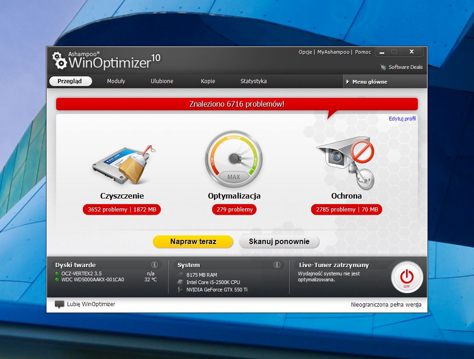Viewport: 474px width, 359px height.
Task: Click the Optymalizacja heading
Action: pos(234,196)
